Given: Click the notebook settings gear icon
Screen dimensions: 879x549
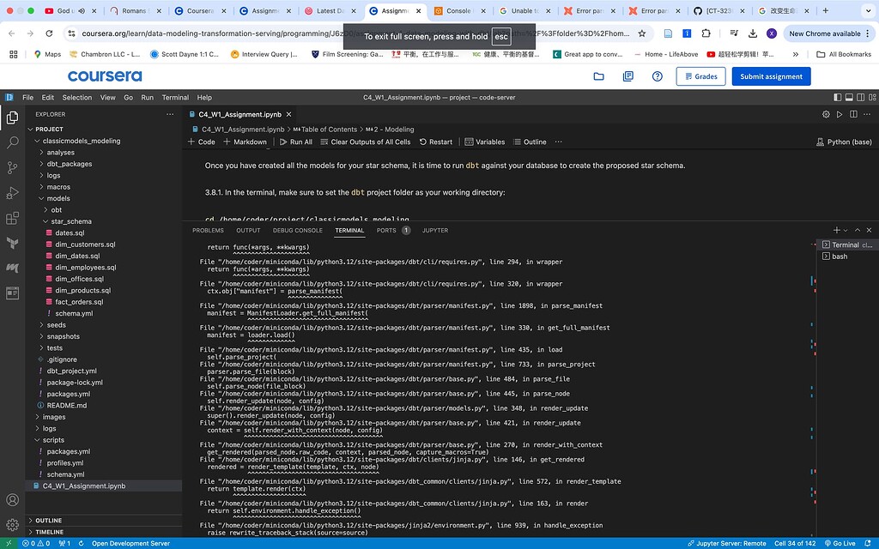Looking at the screenshot, I should 825,113.
